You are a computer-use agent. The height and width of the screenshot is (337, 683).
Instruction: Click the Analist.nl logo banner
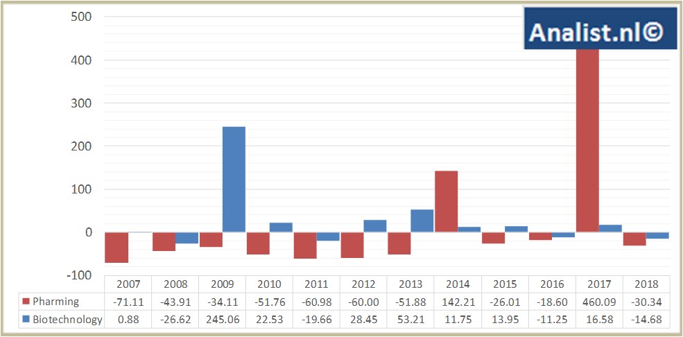click(x=600, y=28)
